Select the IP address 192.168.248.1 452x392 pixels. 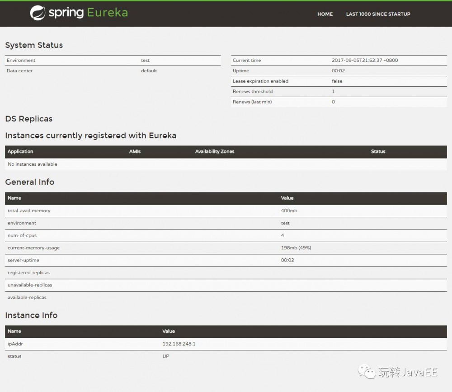179,344
